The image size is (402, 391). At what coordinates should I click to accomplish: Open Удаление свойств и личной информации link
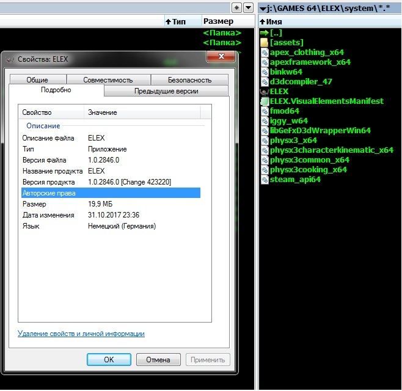pyautogui.click(x=81, y=334)
